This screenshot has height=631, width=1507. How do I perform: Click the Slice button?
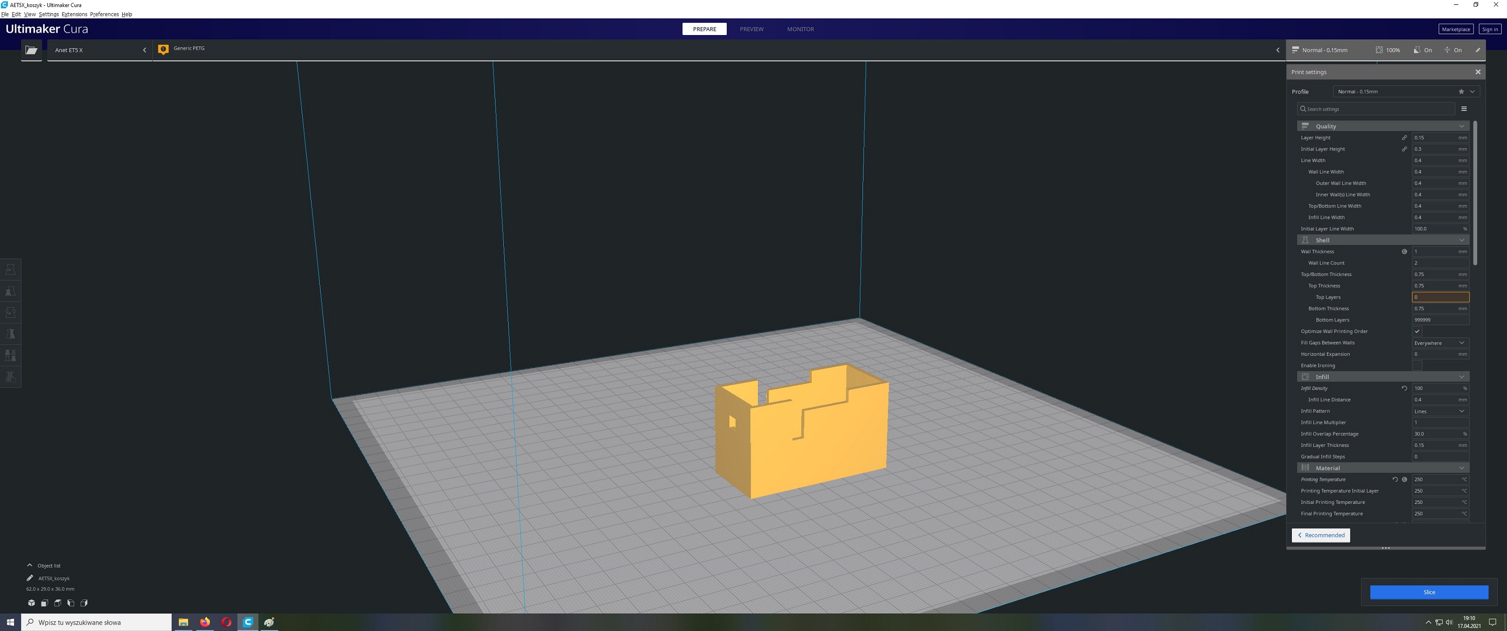coord(1429,593)
